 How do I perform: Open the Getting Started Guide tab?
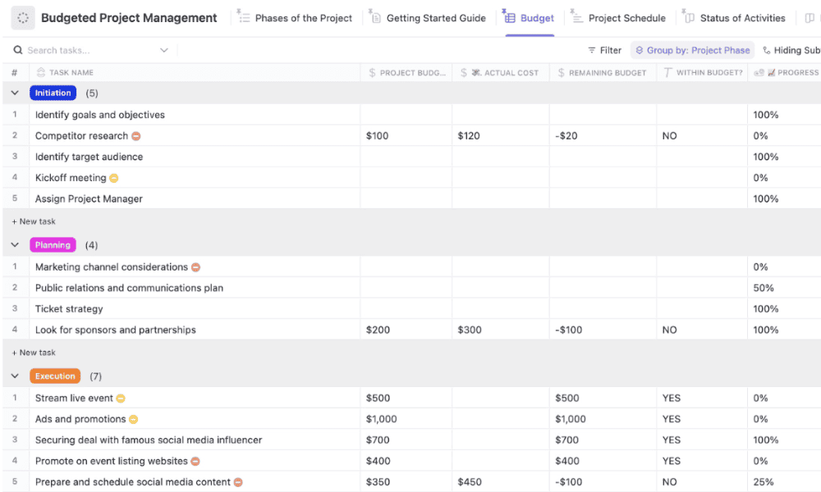pos(435,18)
